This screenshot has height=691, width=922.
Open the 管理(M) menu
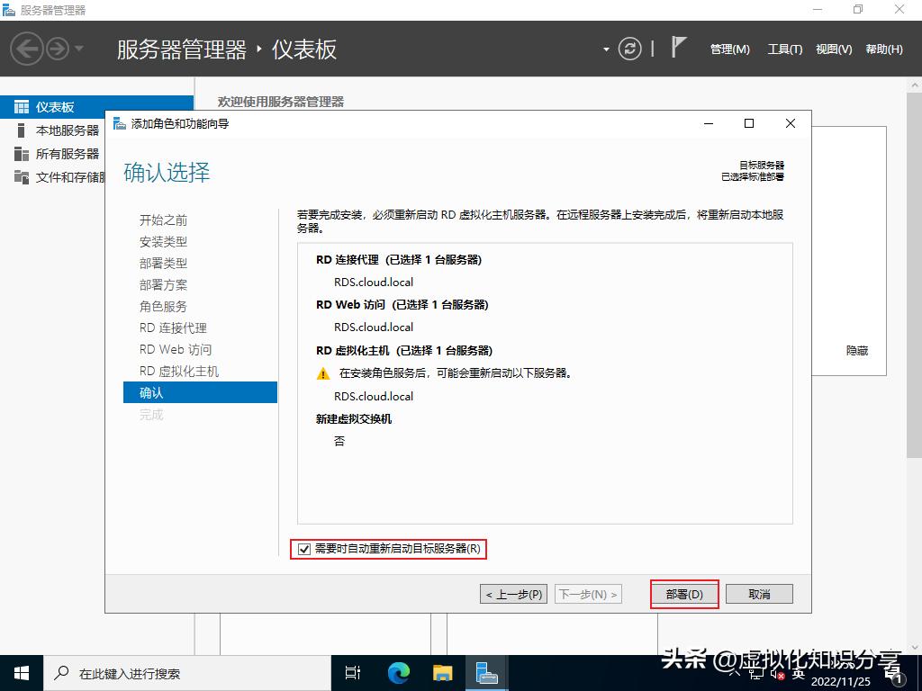pyautogui.click(x=729, y=49)
